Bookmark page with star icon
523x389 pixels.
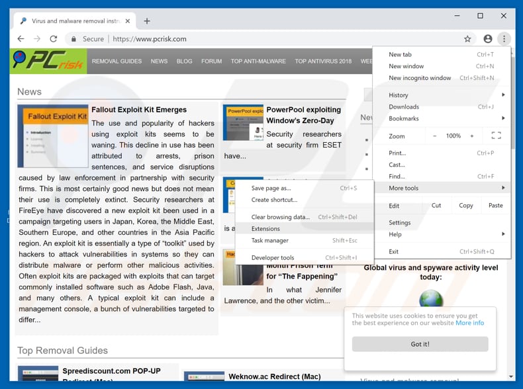coord(467,39)
